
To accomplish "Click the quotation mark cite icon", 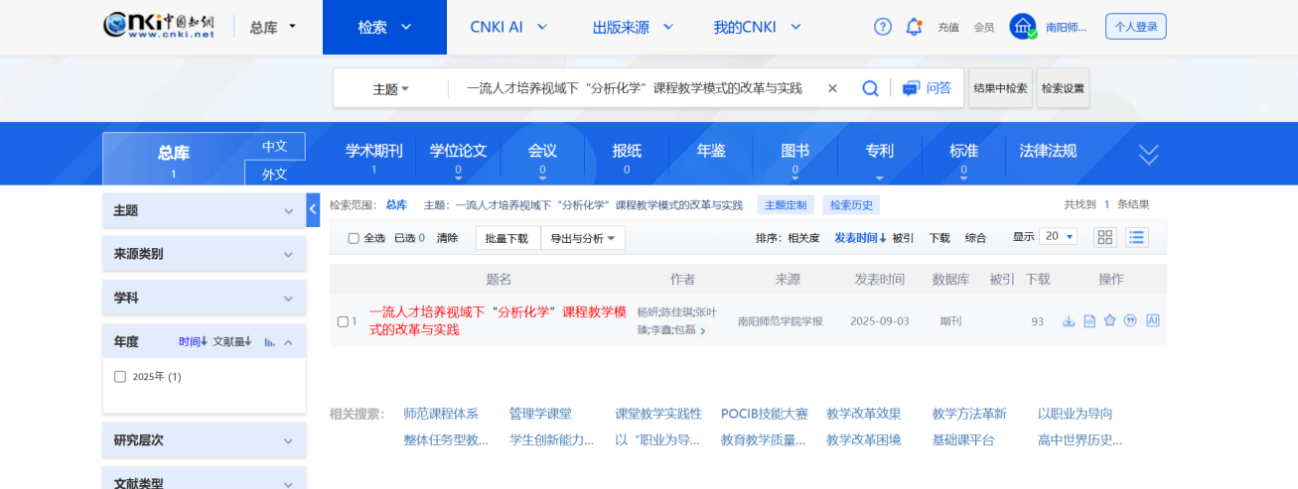I will pos(1130,320).
